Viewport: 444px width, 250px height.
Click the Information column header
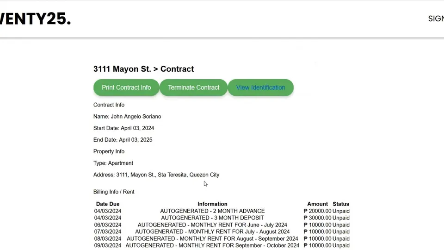pyautogui.click(x=212, y=204)
